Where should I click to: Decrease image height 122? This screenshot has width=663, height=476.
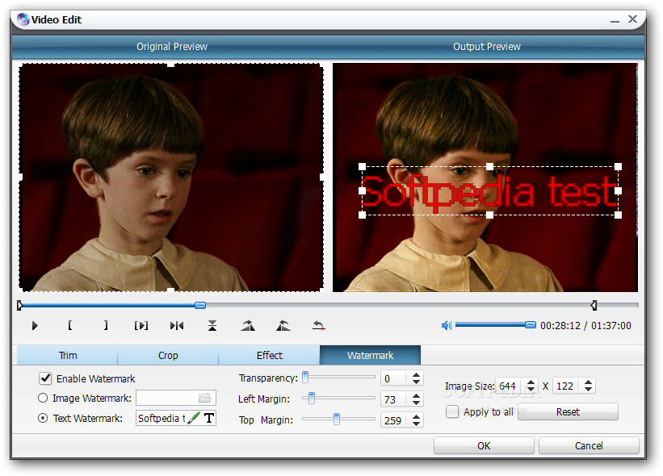click(588, 389)
